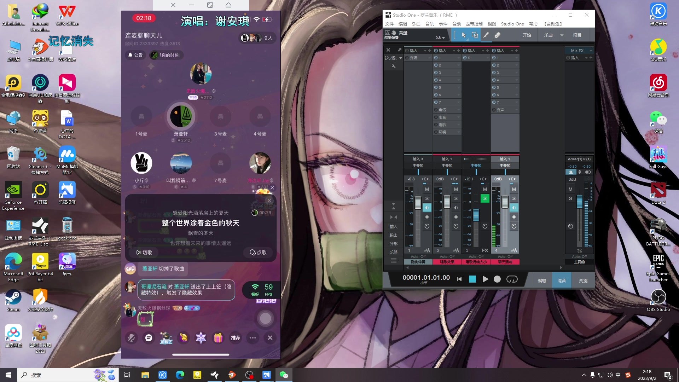Image resolution: width=679 pixels, height=382 pixels.
Task: Expand the 乐曲 tab dropdown arrow
Action: coord(562,35)
